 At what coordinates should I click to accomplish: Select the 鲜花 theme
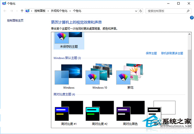click(130, 77)
